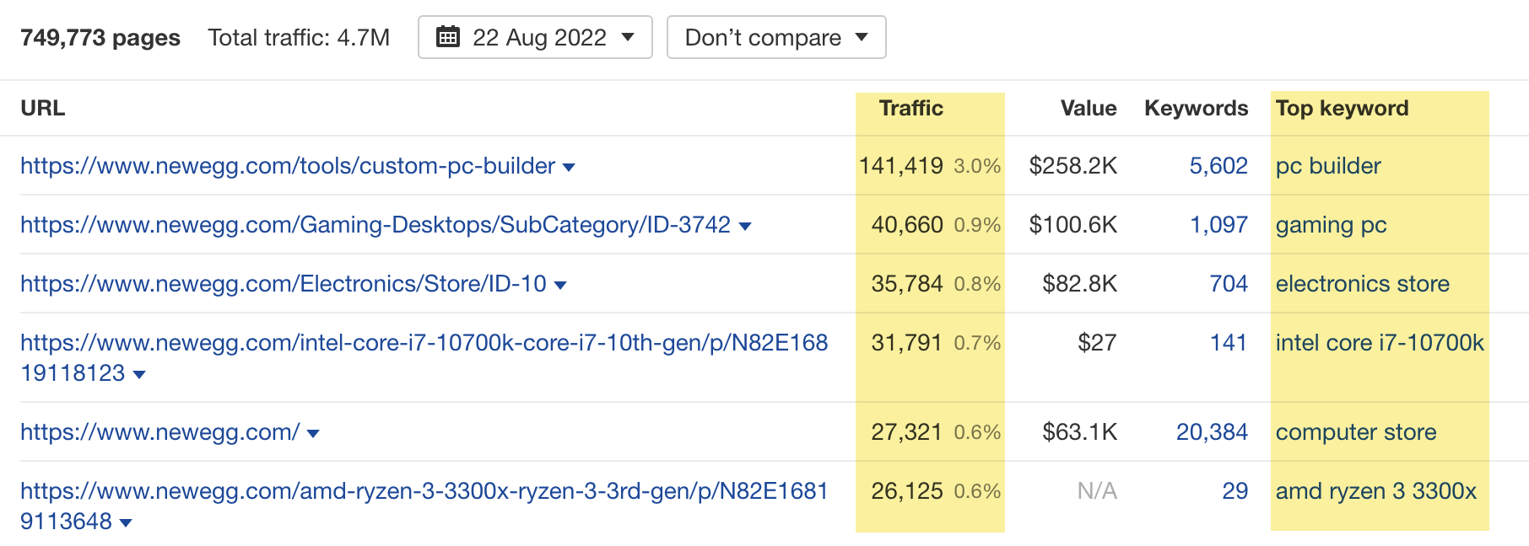Open the custom-pc-builder URL link

[285, 166]
